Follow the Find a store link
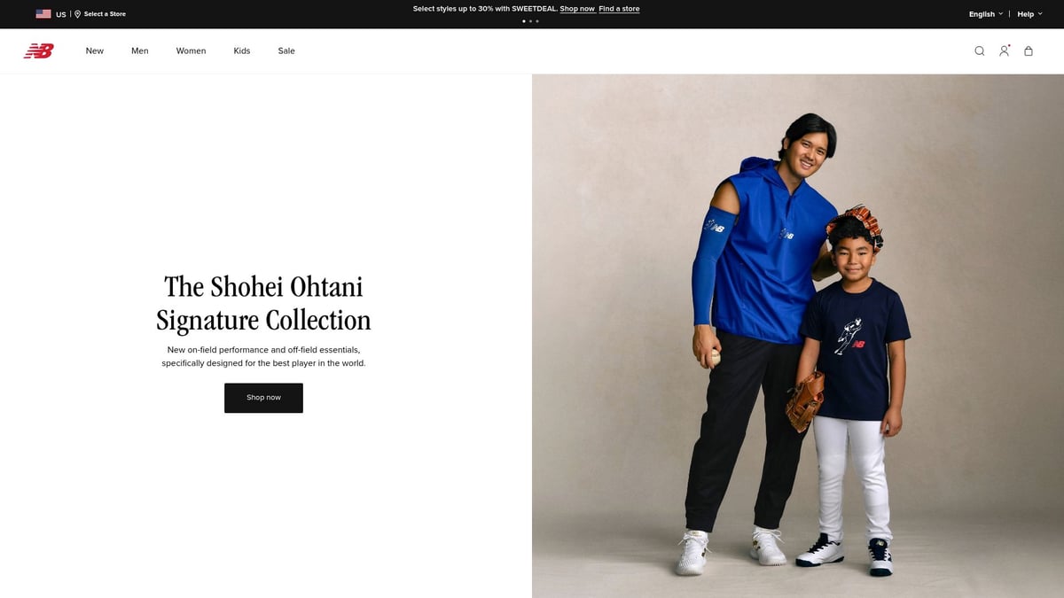Screen dimensions: 1064x598 click(619, 9)
